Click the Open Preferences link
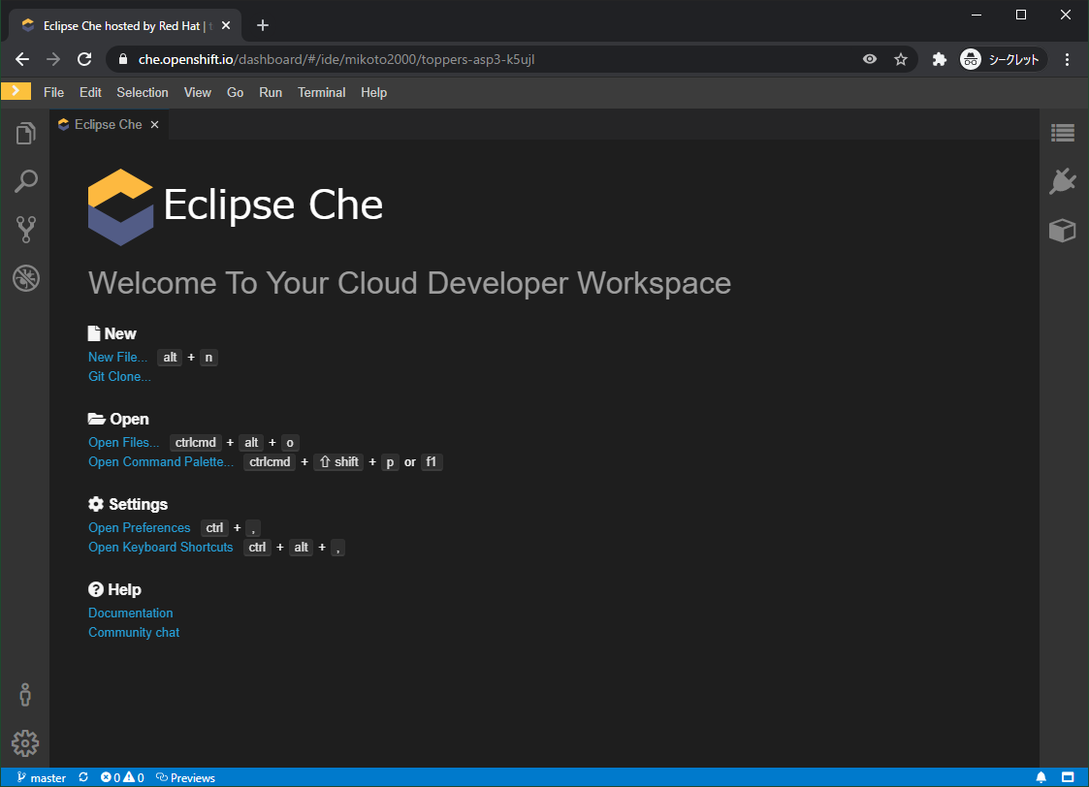The image size is (1089, 787). click(x=139, y=527)
